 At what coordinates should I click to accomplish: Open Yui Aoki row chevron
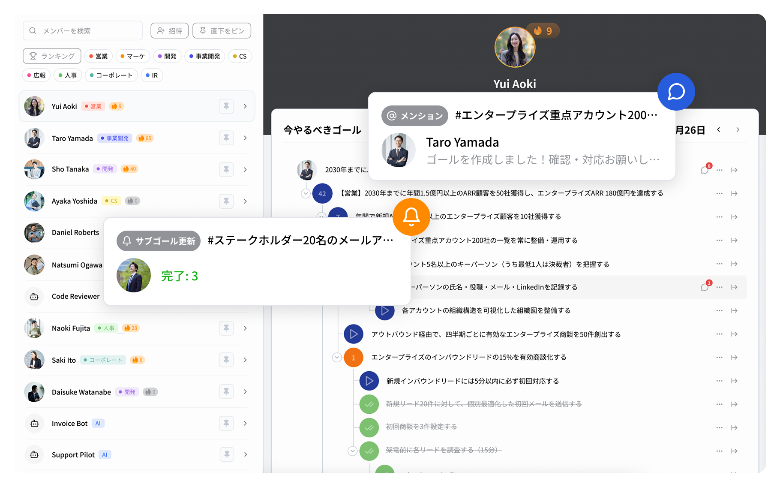(x=245, y=106)
